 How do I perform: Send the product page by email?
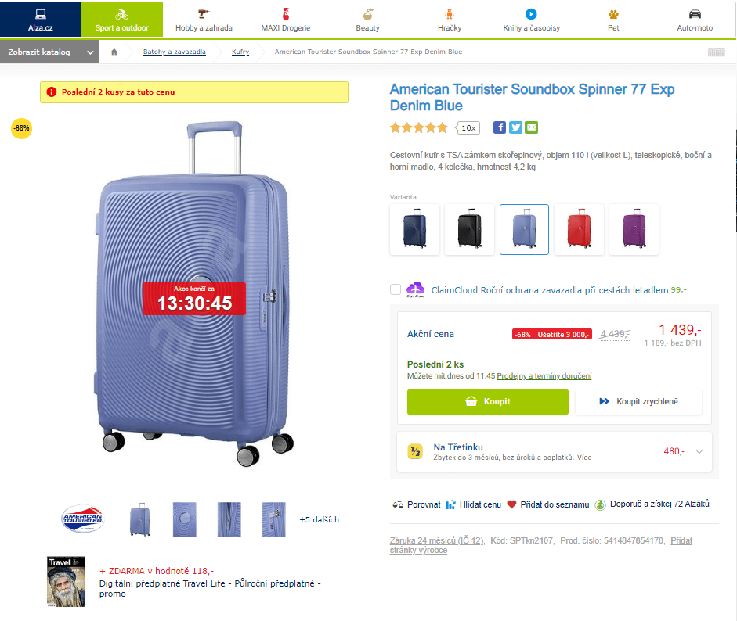click(531, 127)
